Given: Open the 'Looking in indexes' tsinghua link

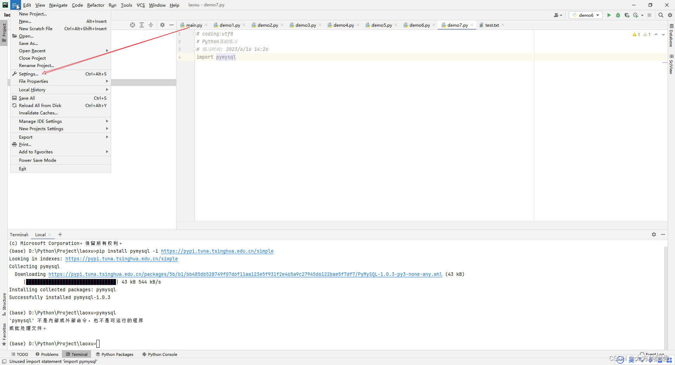Looking at the screenshot, I should pos(122,259).
